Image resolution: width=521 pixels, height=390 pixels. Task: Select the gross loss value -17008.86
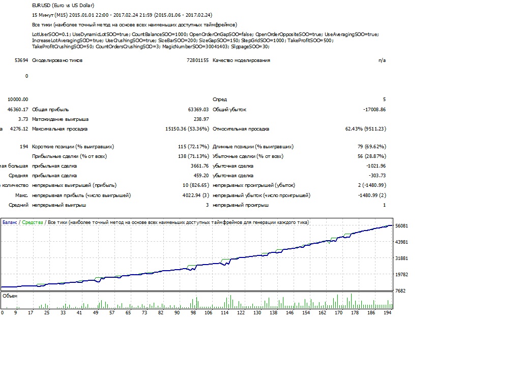point(374,110)
